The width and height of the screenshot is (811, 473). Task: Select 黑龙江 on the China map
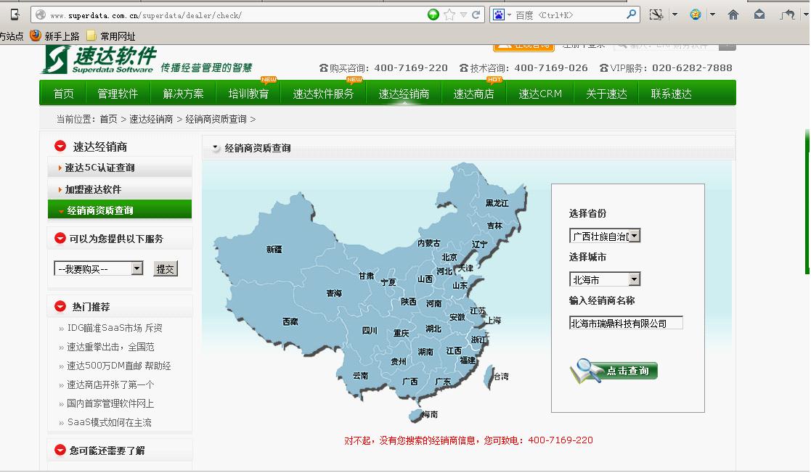tap(497, 203)
